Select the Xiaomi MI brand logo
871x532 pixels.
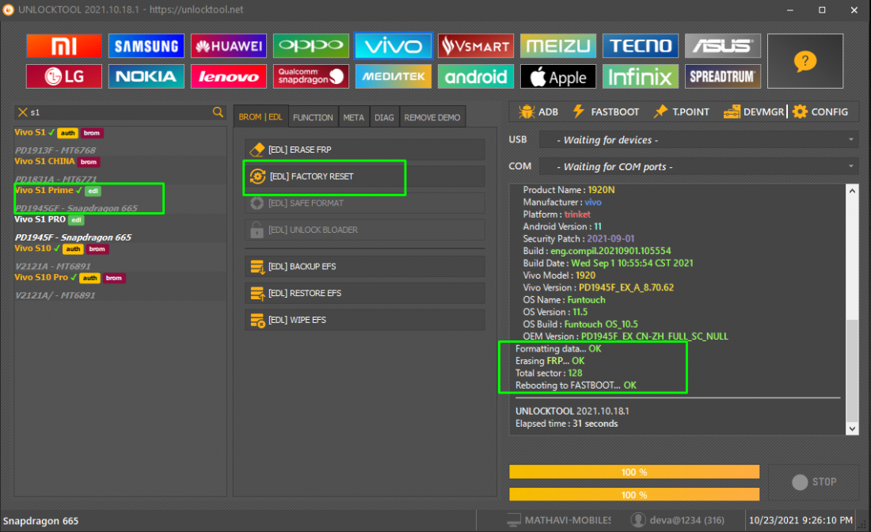tap(64, 46)
